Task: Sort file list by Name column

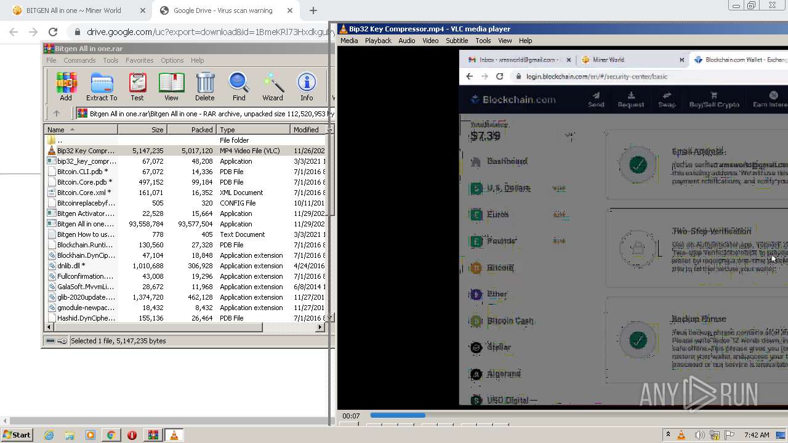Action: [x=81, y=130]
